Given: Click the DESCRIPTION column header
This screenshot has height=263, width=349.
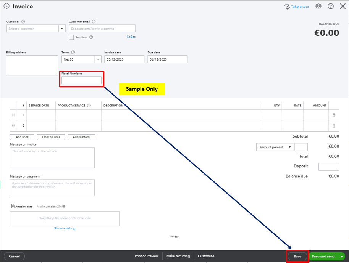Looking at the screenshot, I should pyautogui.click(x=113, y=106).
